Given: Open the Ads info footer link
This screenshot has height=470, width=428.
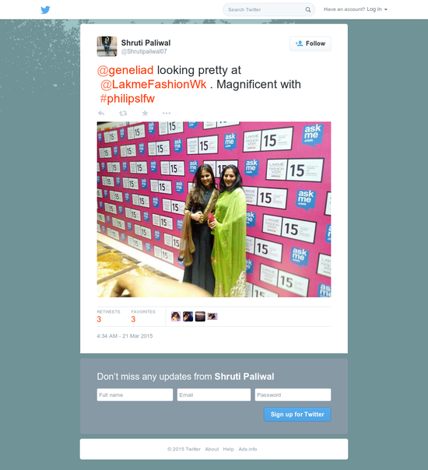Looking at the screenshot, I should pos(247,449).
